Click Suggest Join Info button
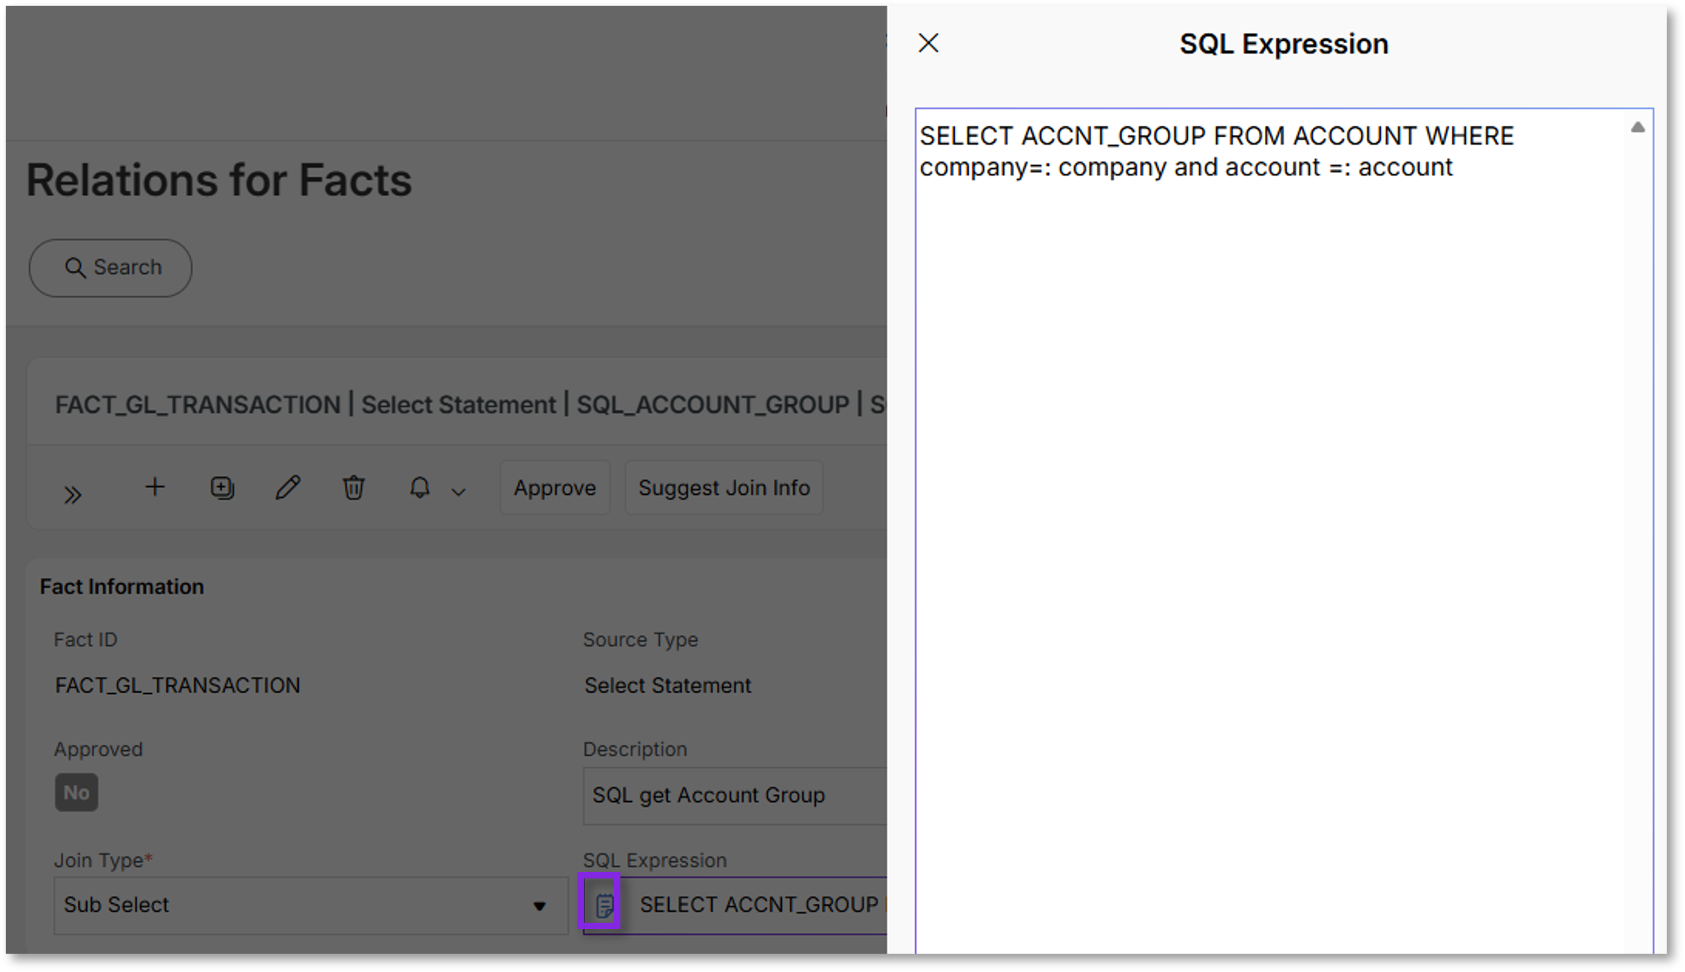 [724, 488]
